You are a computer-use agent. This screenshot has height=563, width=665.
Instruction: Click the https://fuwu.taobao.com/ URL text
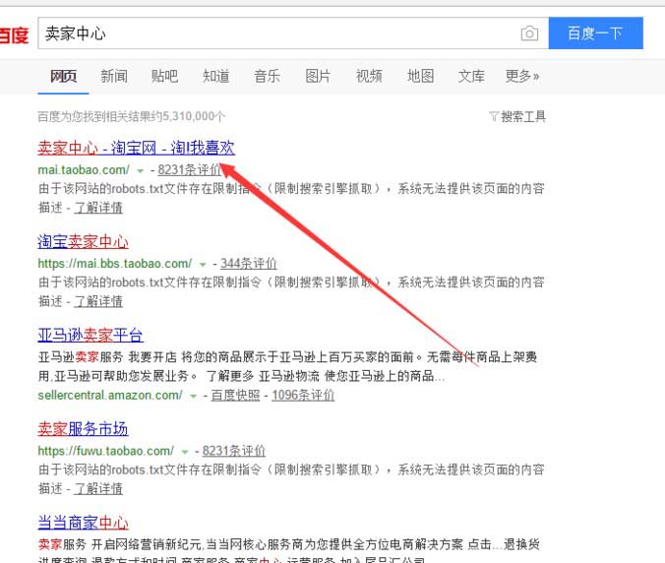[x=106, y=451]
